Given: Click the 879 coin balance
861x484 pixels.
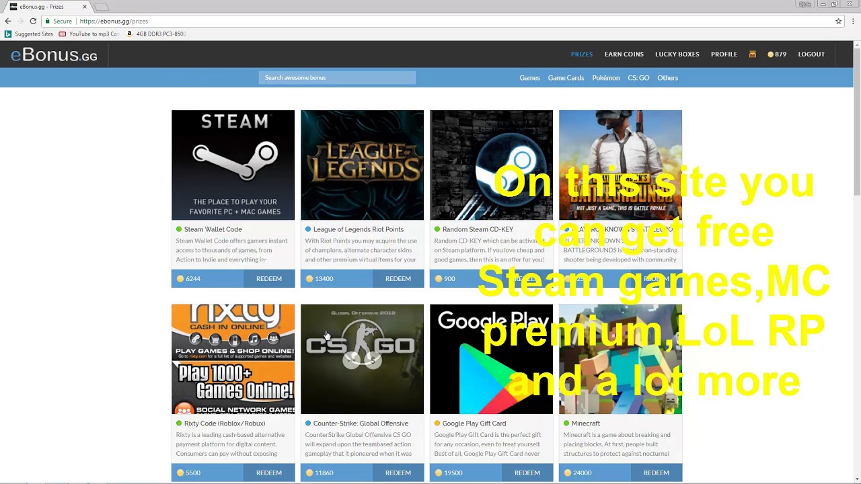Looking at the screenshot, I should pyautogui.click(x=777, y=54).
